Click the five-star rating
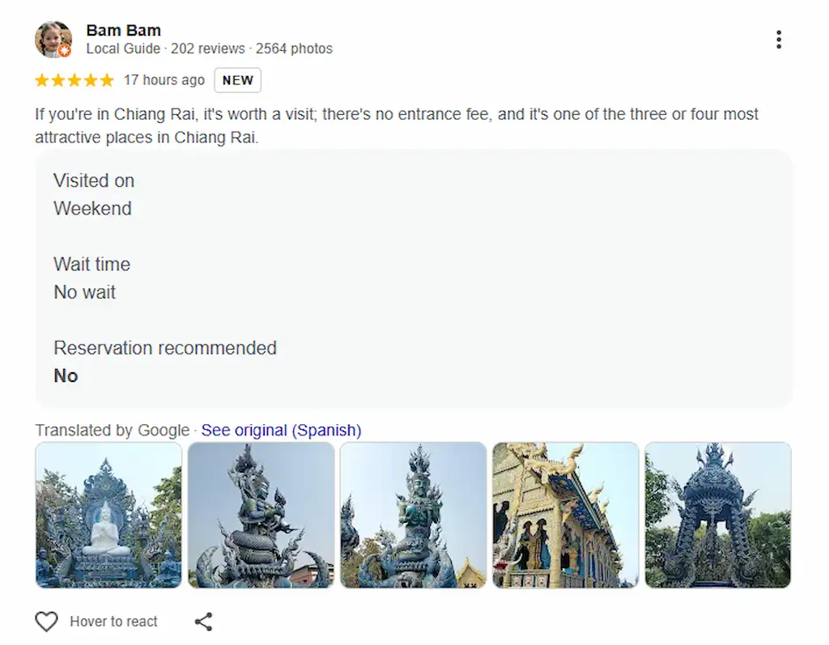The width and height of the screenshot is (829, 645). (74, 80)
